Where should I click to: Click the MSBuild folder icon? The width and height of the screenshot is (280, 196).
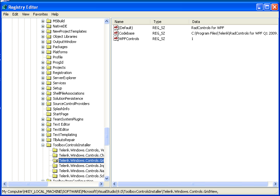click(x=49, y=21)
